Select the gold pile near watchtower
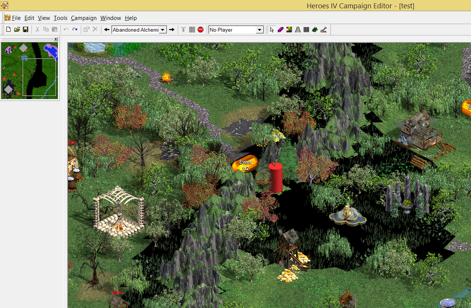The width and height of the screenshot is (471, 308). tap(287, 276)
